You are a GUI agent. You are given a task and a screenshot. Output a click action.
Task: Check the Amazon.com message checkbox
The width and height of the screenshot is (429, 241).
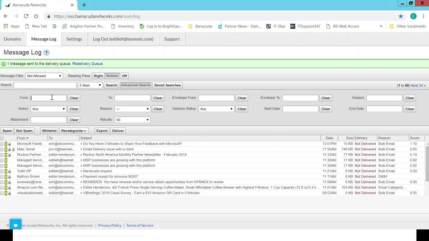(2, 187)
